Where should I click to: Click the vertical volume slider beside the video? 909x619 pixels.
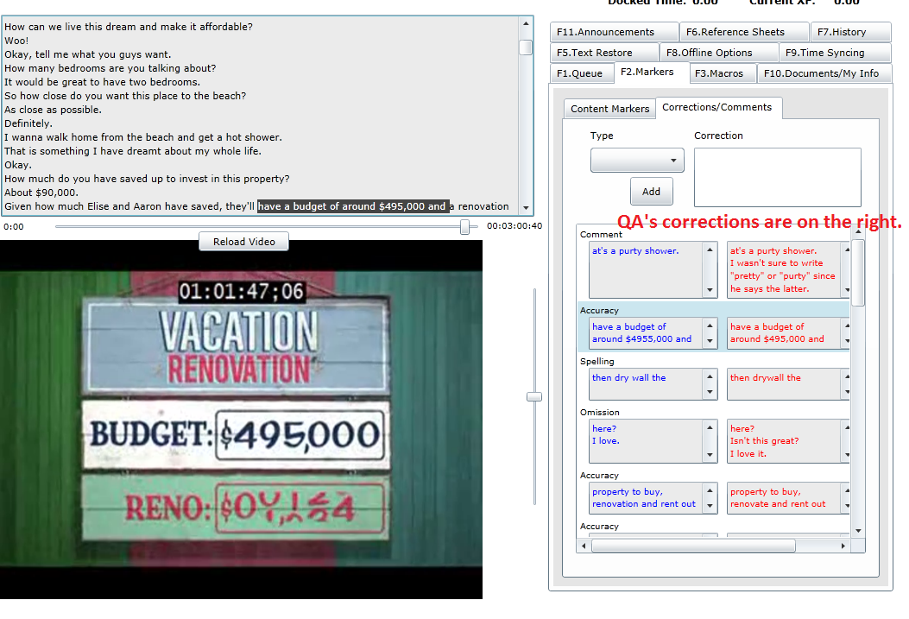[x=534, y=396]
